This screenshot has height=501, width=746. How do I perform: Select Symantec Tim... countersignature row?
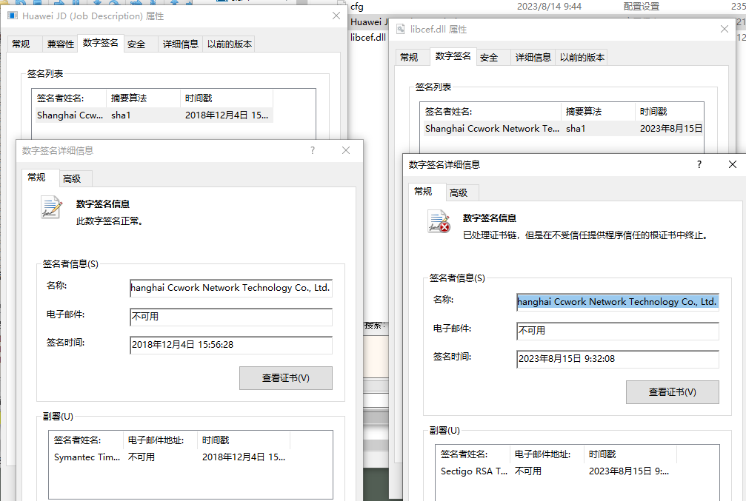[x=171, y=457]
